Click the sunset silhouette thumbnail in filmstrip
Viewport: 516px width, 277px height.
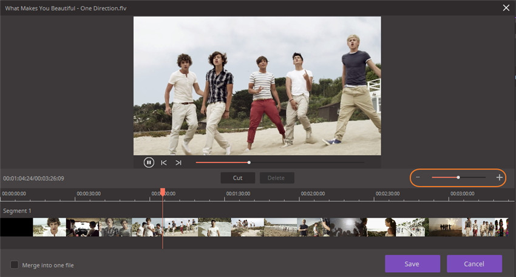[445, 227]
